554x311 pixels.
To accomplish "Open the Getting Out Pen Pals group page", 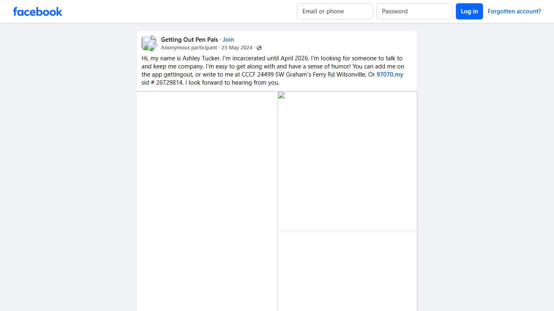I will [189, 39].
